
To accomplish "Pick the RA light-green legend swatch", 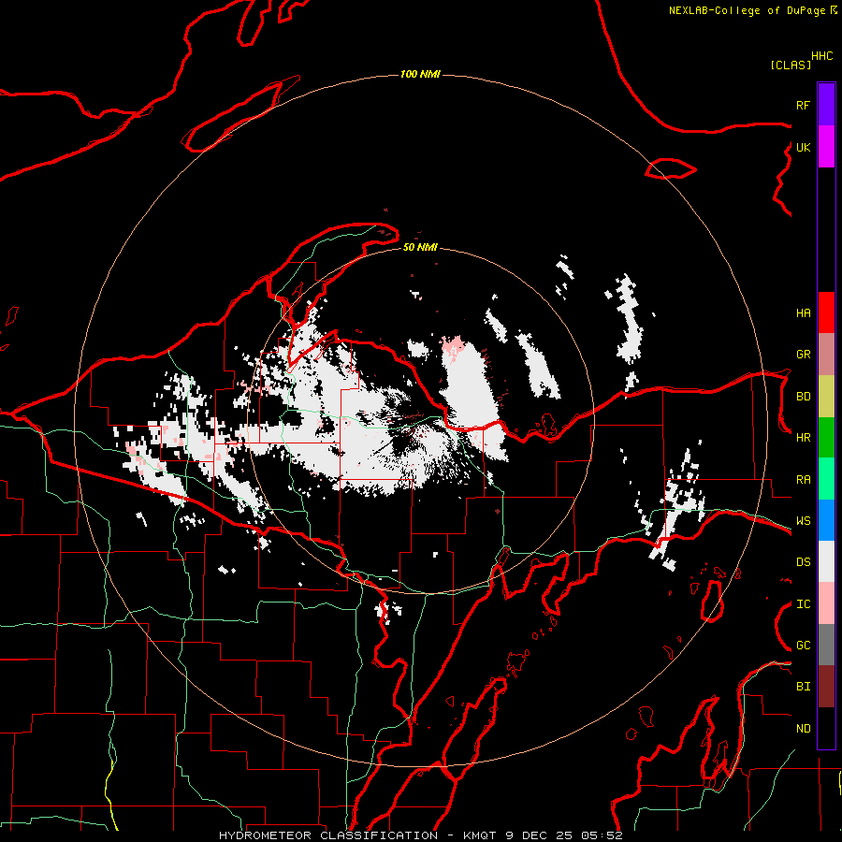I will 826,479.
